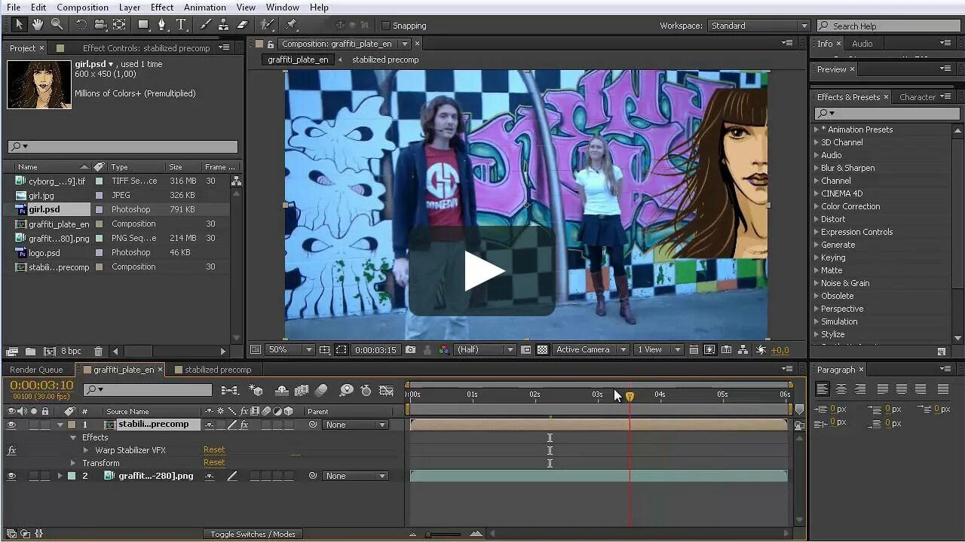
Task: Open the Half resolution dropdown
Action: 485,349
